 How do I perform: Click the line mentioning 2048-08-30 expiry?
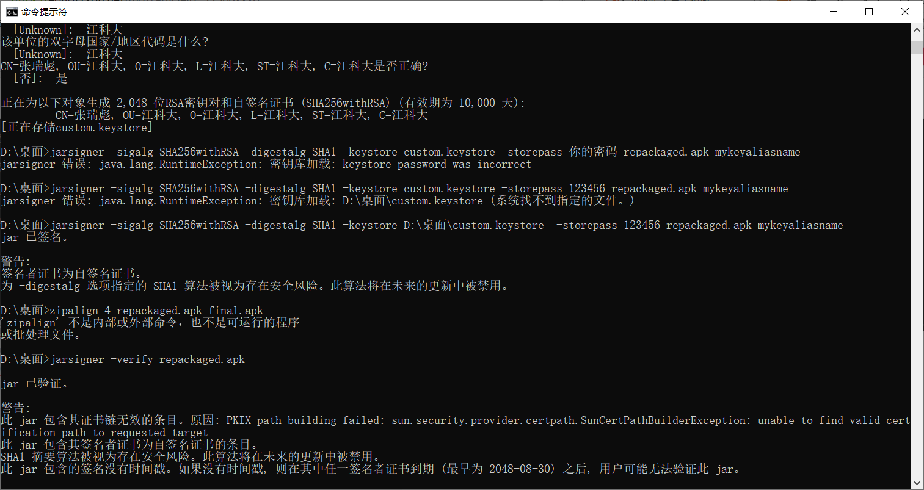coord(370,469)
